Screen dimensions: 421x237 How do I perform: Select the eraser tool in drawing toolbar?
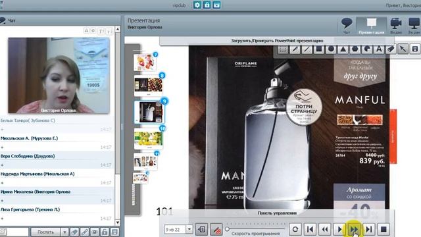coord(391,49)
